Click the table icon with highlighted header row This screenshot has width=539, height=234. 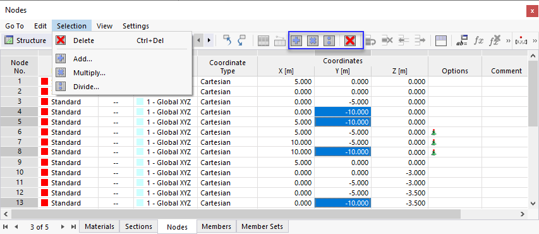tap(440, 41)
